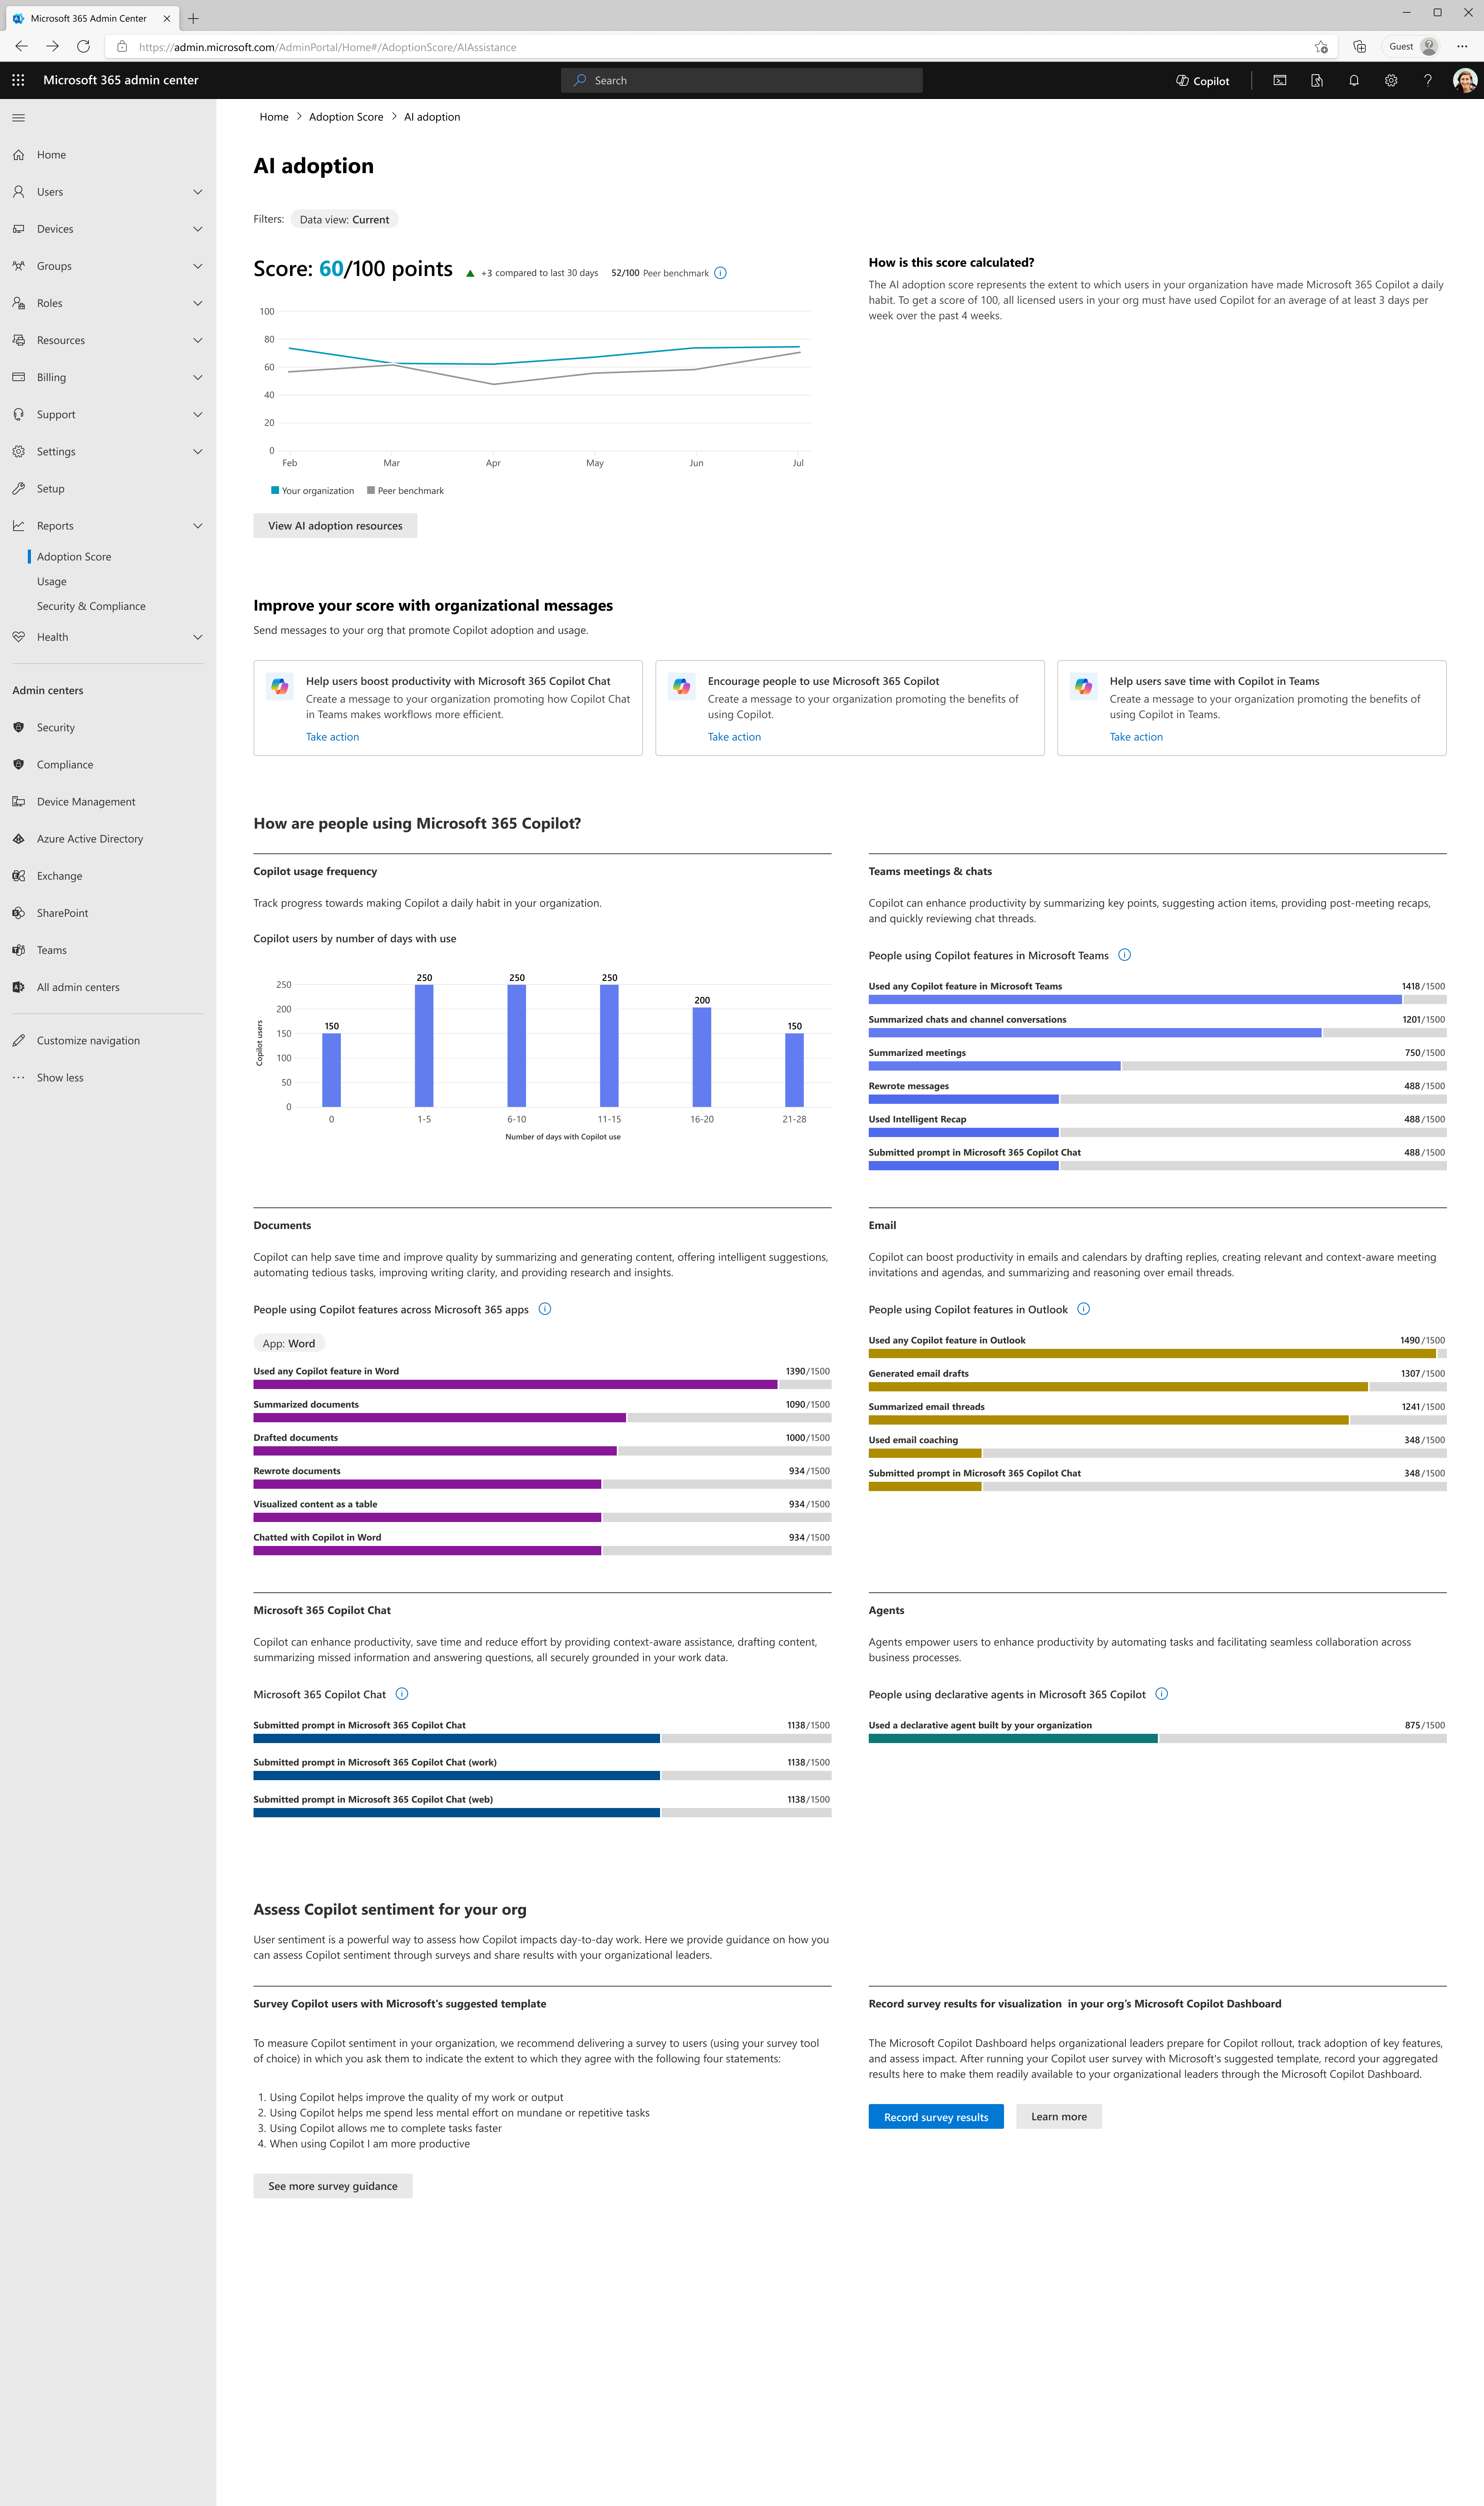Viewport: 1484px width, 2506px height.
Task: Take action on Encourage people to use Copilot
Action: pyautogui.click(x=734, y=737)
